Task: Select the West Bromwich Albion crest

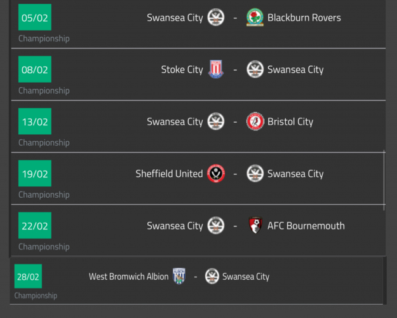Action: [x=179, y=276]
